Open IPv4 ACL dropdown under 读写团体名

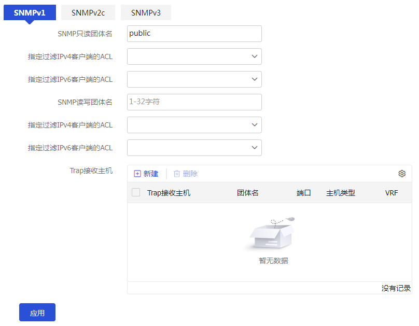click(194, 125)
